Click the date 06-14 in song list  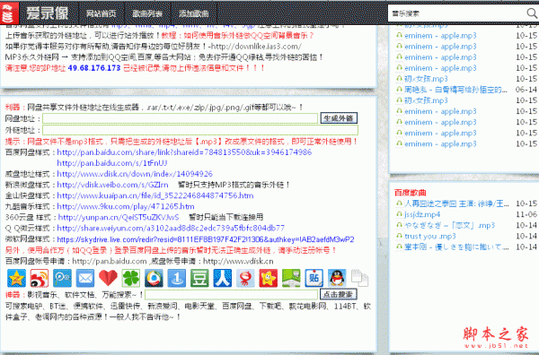(x=526, y=90)
